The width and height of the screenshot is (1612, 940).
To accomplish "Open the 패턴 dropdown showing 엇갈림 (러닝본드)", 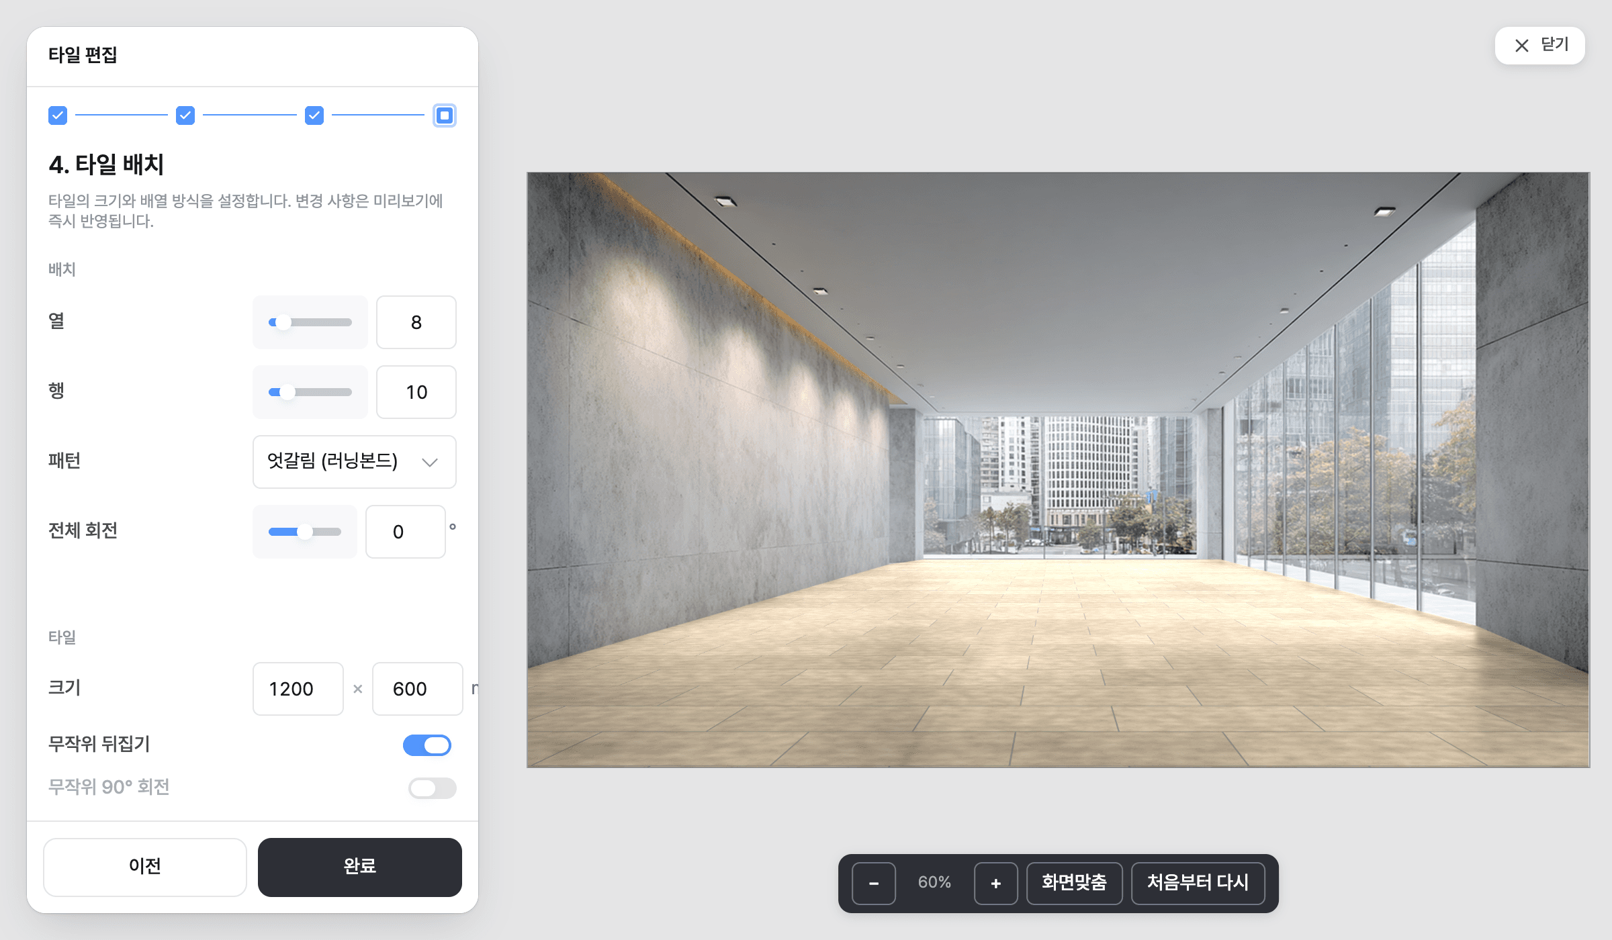I will tap(355, 462).
